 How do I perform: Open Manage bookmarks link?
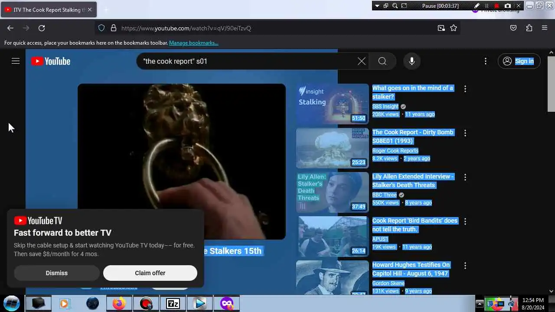tap(194, 43)
